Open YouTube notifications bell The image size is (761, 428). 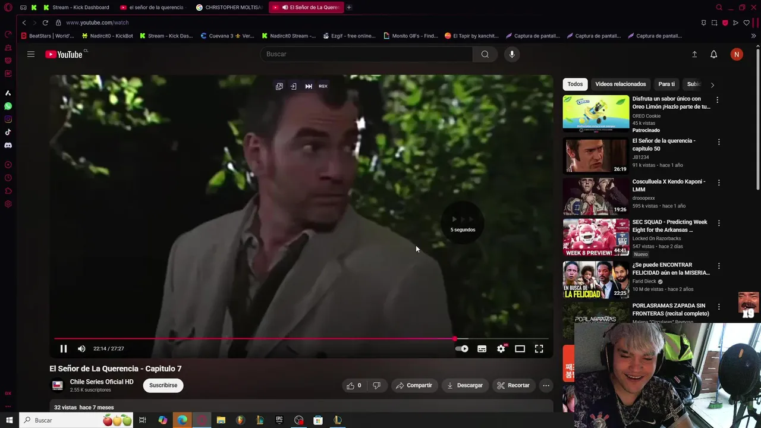click(714, 54)
